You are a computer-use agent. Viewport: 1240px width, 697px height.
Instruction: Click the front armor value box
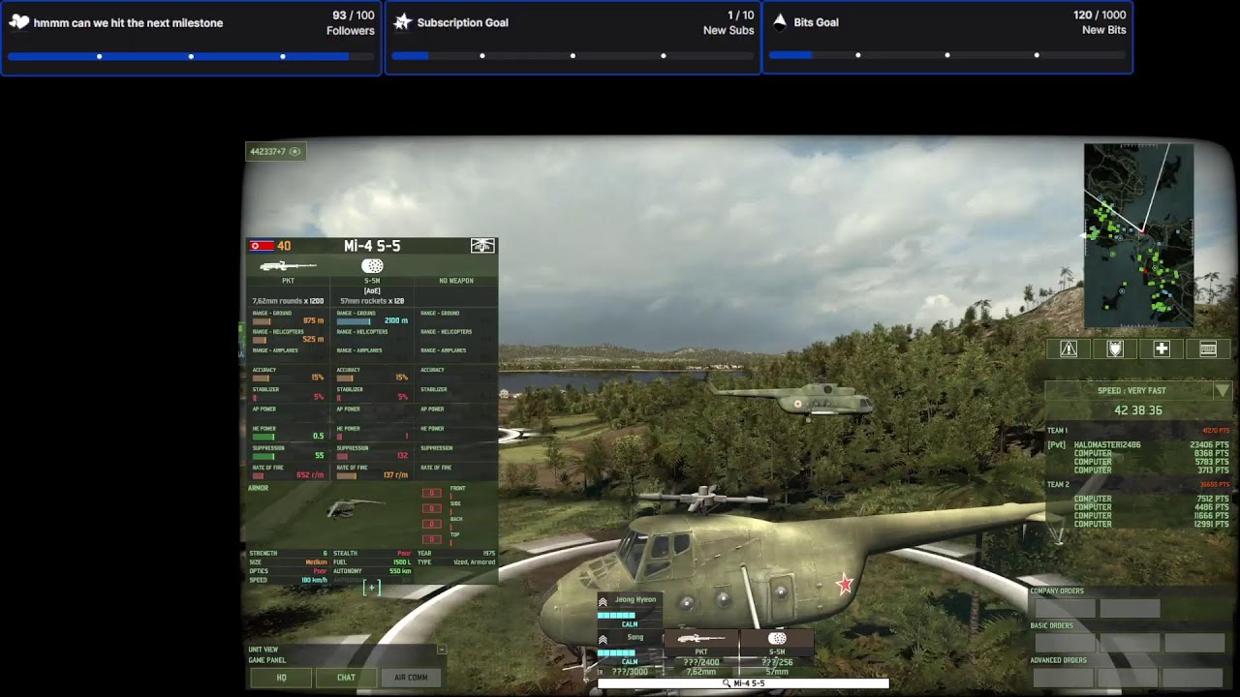click(431, 494)
